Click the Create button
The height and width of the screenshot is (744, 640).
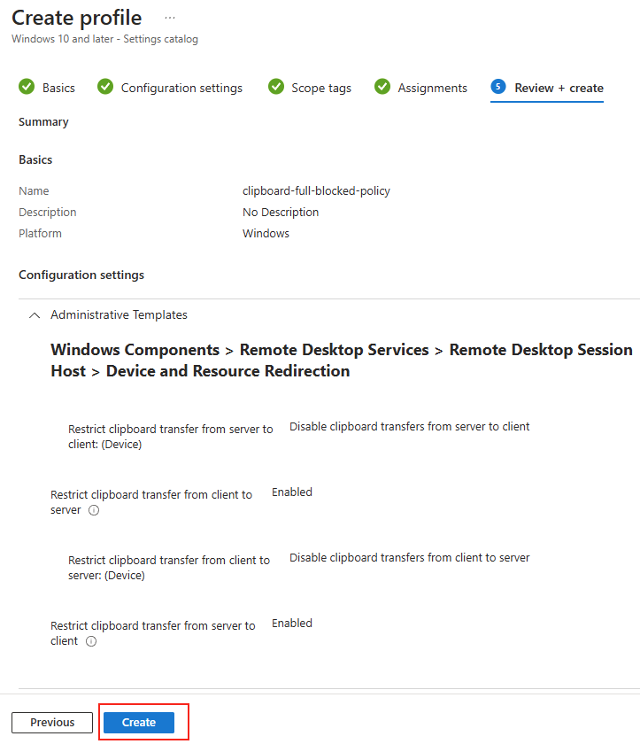pyautogui.click(x=138, y=722)
